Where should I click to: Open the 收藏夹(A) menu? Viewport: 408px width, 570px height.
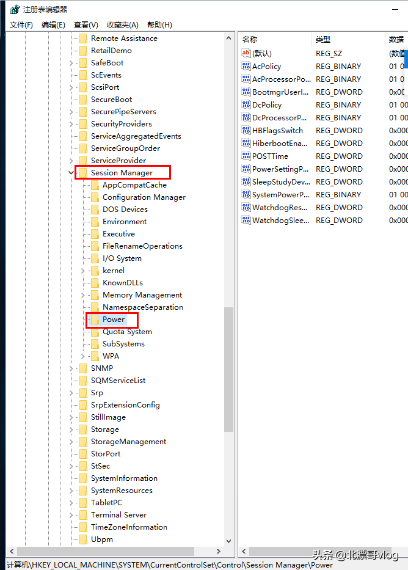pos(122,24)
